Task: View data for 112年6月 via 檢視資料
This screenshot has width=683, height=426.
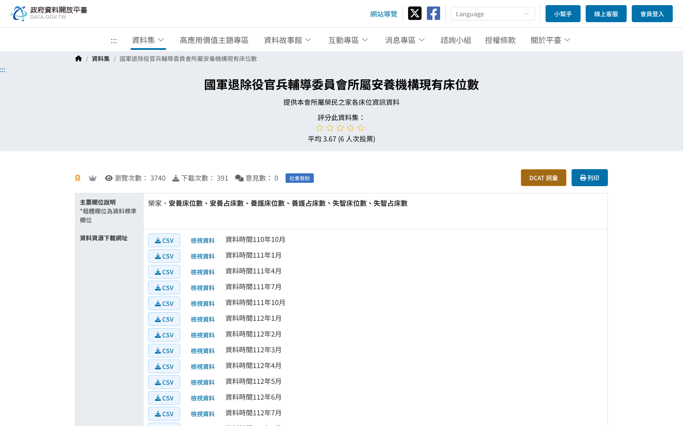Action: coord(203,398)
